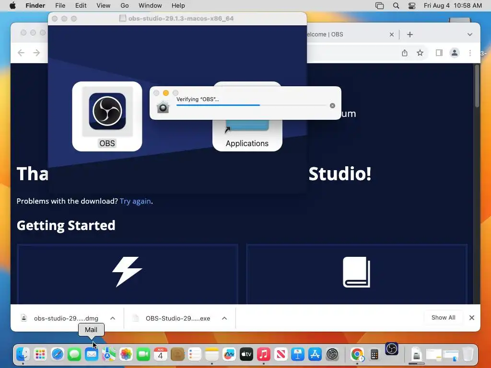
Task: Click Show All downloads button
Action: pyautogui.click(x=444, y=318)
